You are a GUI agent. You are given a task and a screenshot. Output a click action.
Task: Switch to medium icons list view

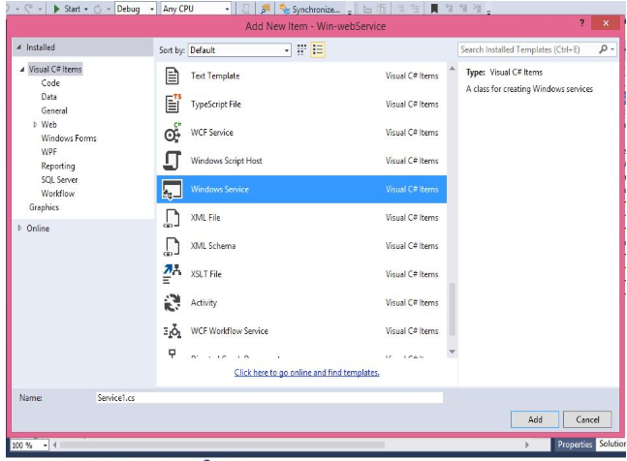[x=318, y=49]
